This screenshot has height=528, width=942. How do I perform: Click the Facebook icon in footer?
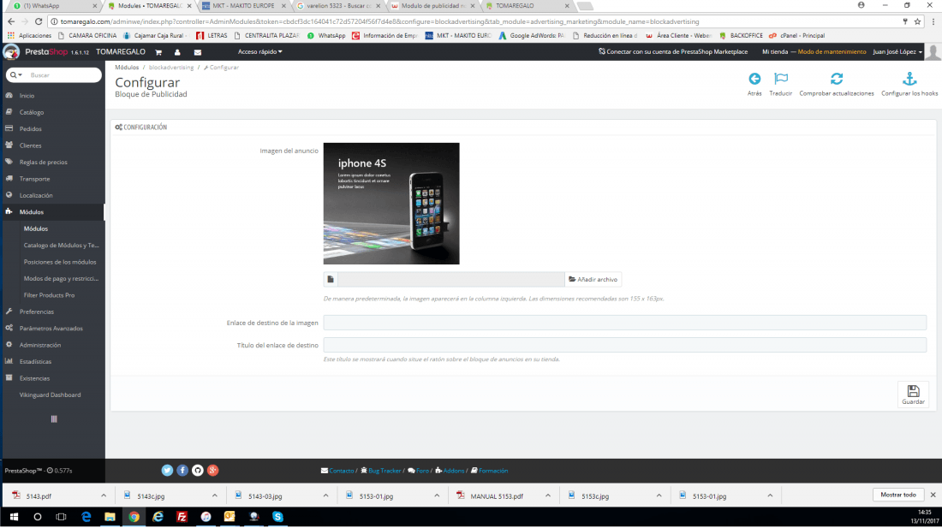(x=182, y=471)
